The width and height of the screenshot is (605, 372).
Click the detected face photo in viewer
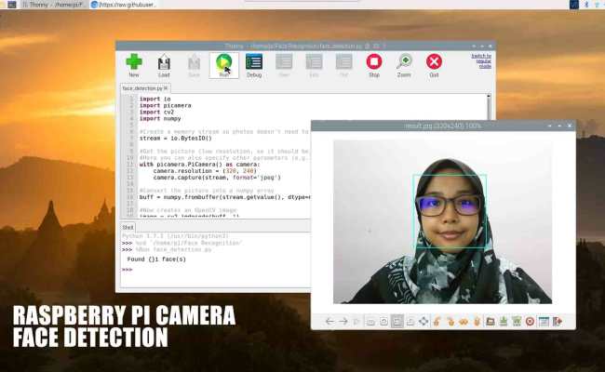(x=442, y=221)
